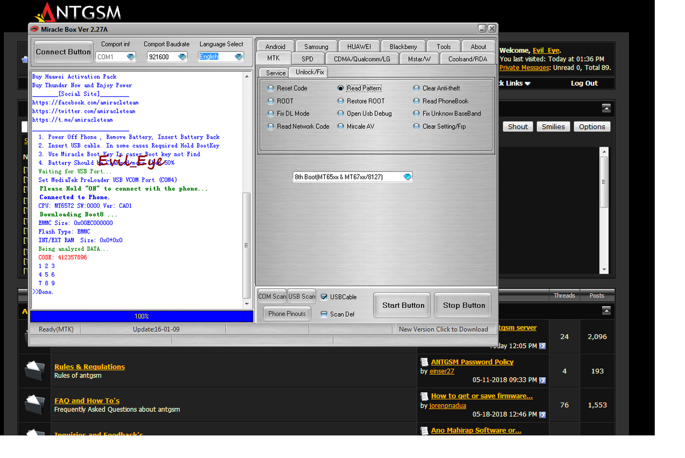Screen dimensions: 685x458
Task: Click the Miracle Box log scrollbar up arrow
Action: (x=247, y=76)
